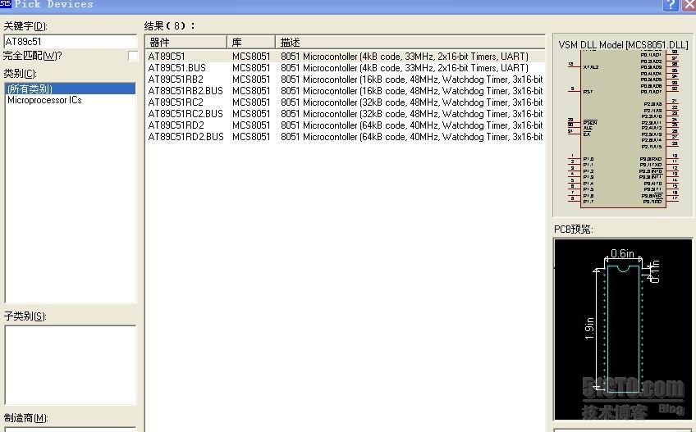This screenshot has width=696, height=432.
Task: Select the AT89C51 device row
Action: [x=345, y=57]
